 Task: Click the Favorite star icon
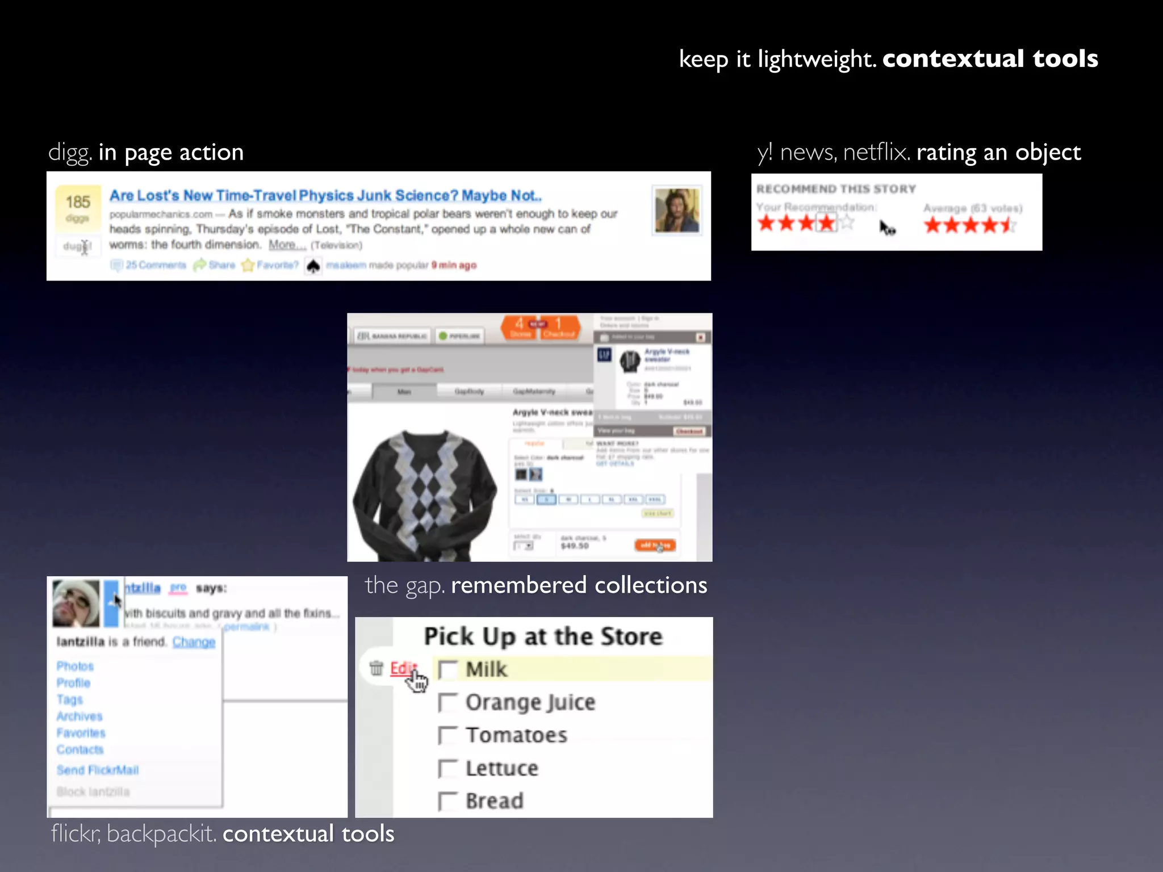(x=248, y=265)
